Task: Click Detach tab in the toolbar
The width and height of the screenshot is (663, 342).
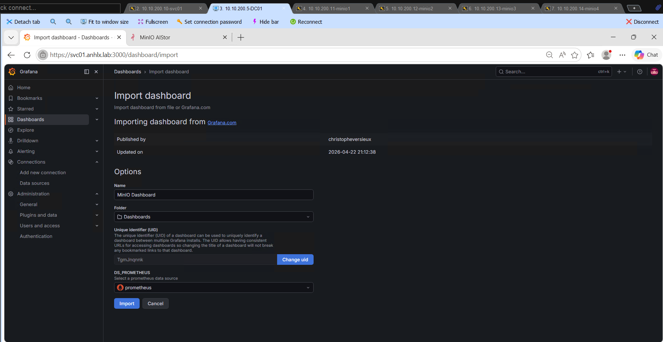Action: pyautogui.click(x=23, y=22)
